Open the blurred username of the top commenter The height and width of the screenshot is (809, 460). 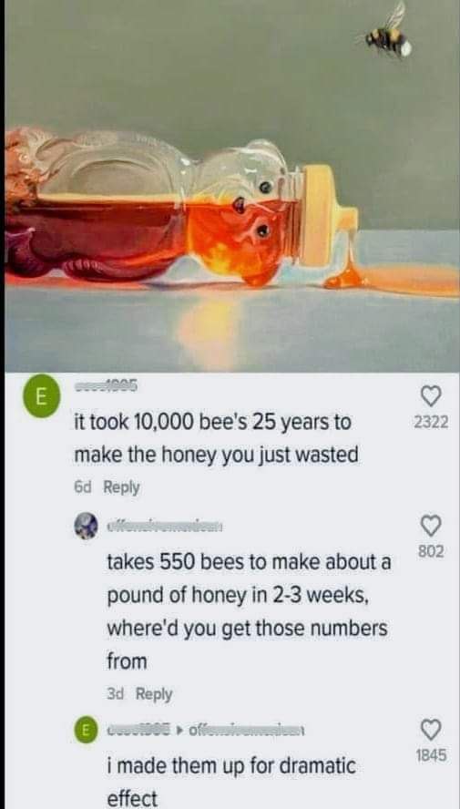[106, 388]
